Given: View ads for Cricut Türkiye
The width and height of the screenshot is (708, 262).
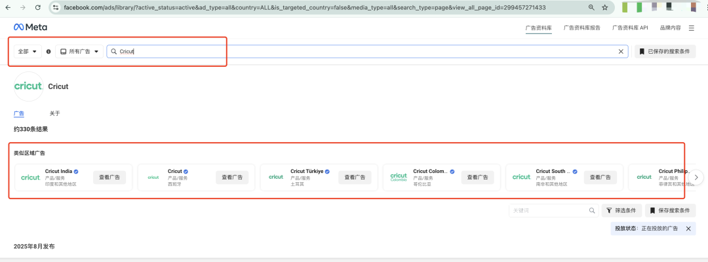Looking at the screenshot, I should click(355, 178).
